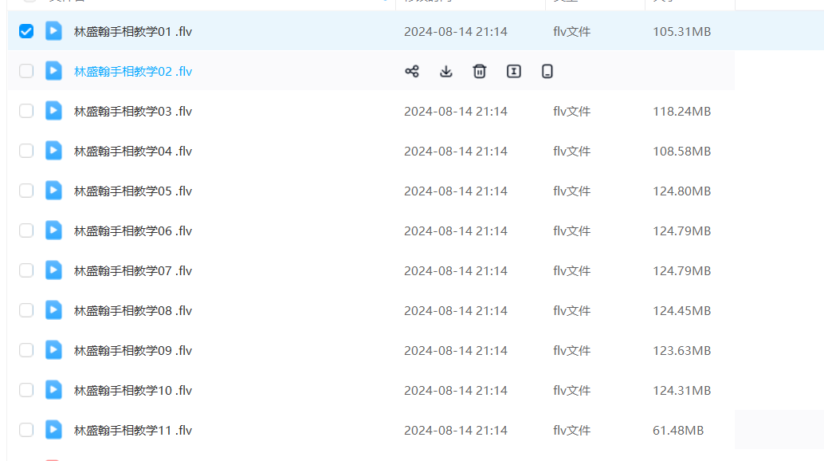Open file 林盛翰手相教学09 .flv
This screenshot has height=461, width=824.
click(132, 350)
